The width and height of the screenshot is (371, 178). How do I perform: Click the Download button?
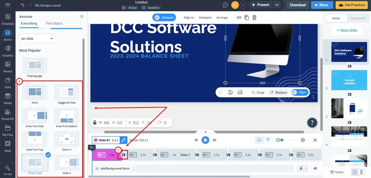tap(298, 5)
